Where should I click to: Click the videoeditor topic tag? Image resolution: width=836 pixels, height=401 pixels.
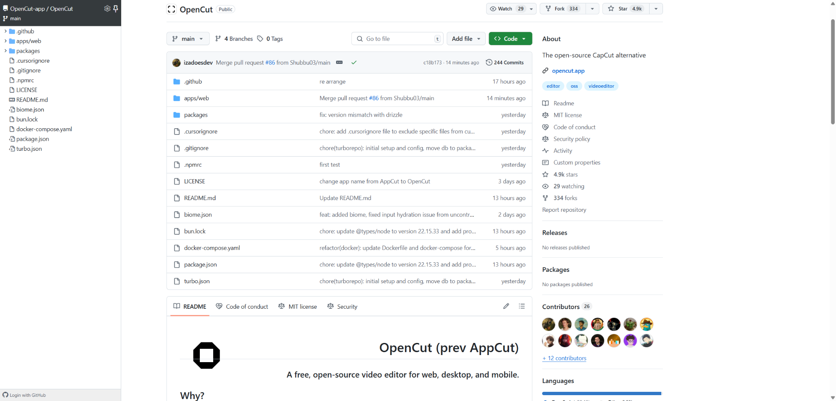pos(601,86)
